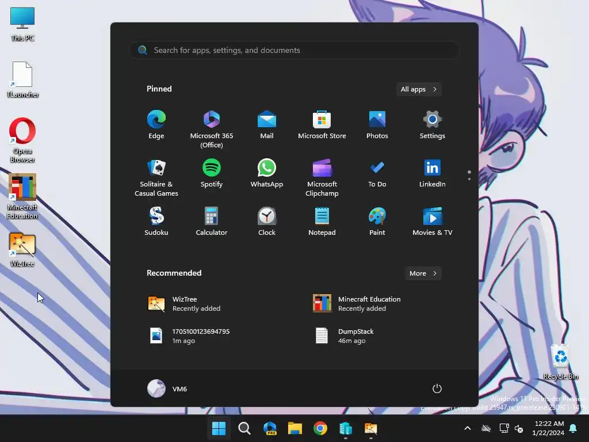The height and width of the screenshot is (442, 589).
Task: Select the Recycle Bin desktop icon
Action: 561,362
